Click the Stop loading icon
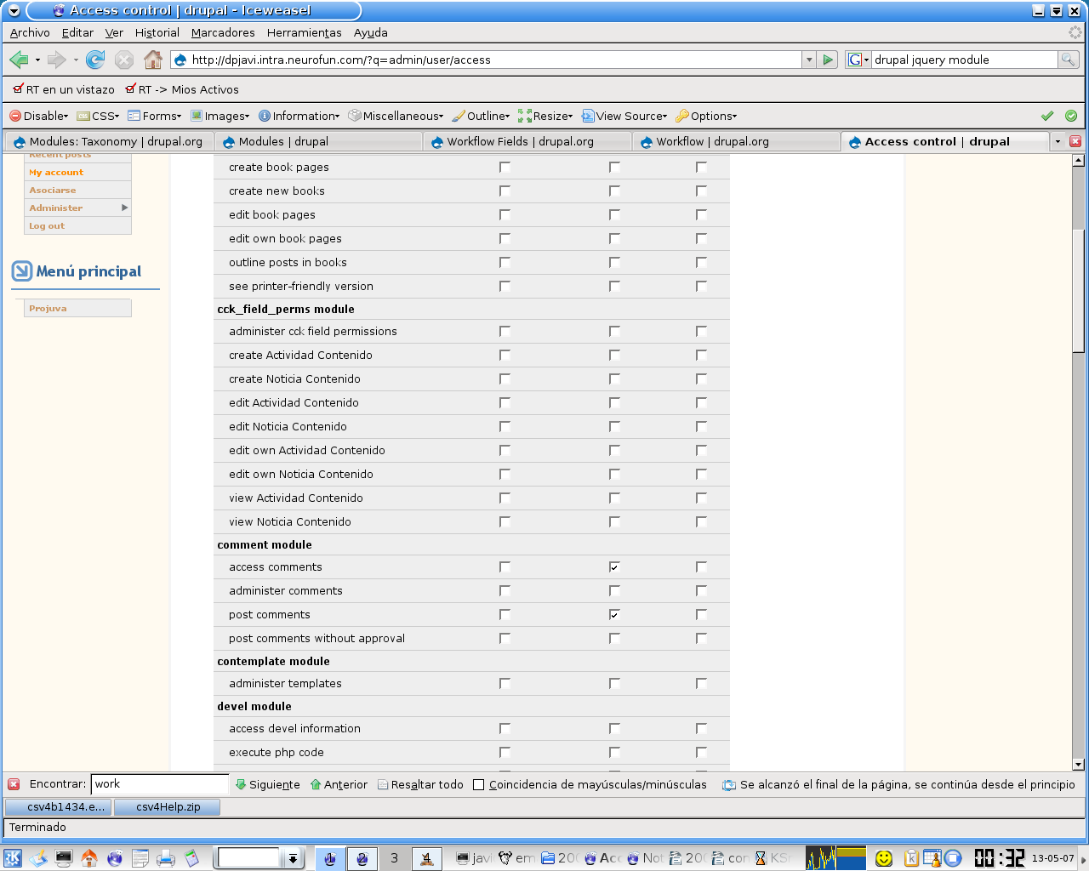Image resolution: width=1089 pixels, height=871 pixels. tap(124, 60)
